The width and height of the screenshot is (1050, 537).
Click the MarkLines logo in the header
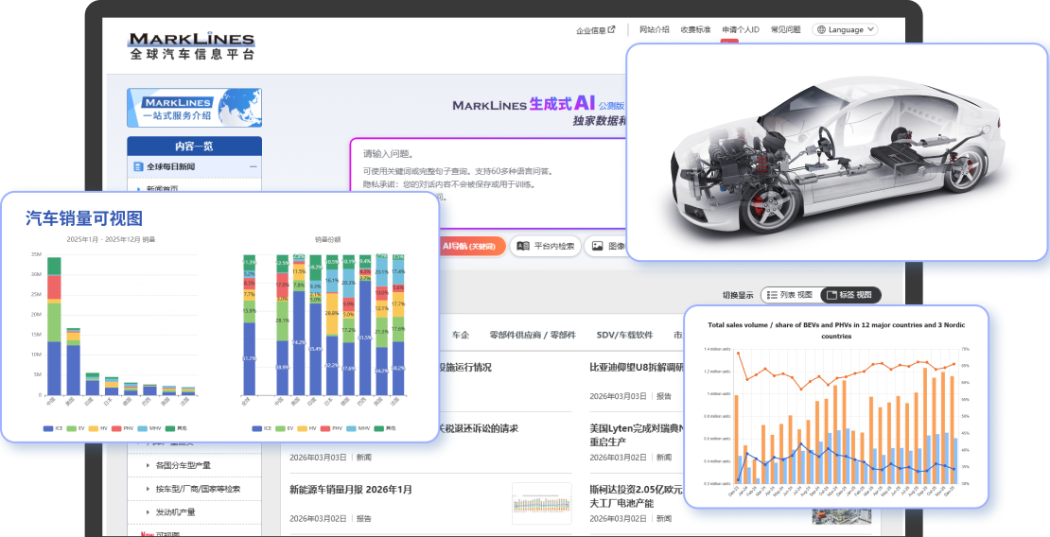tap(192, 45)
